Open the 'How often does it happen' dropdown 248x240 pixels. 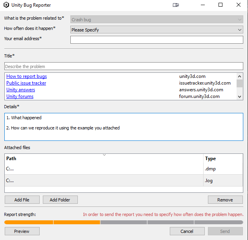tap(157, 30)
